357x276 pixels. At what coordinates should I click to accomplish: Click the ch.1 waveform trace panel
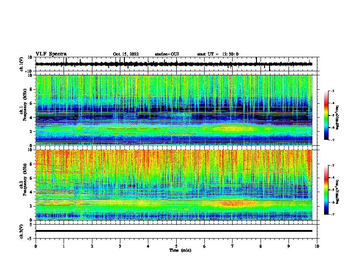177,64
